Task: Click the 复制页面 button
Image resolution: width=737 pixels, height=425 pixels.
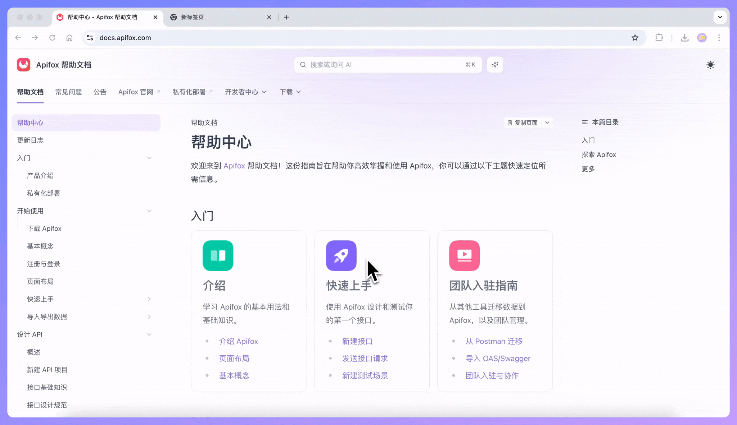Action: (523, 123)
